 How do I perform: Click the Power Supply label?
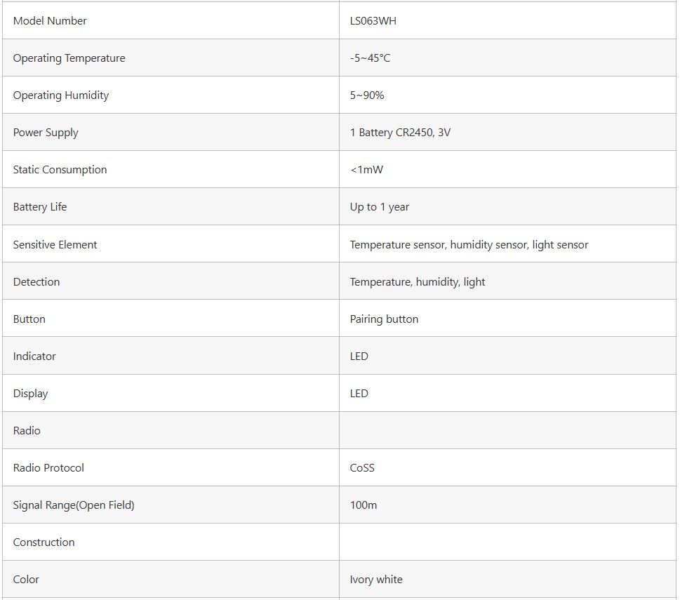point(46,133)
